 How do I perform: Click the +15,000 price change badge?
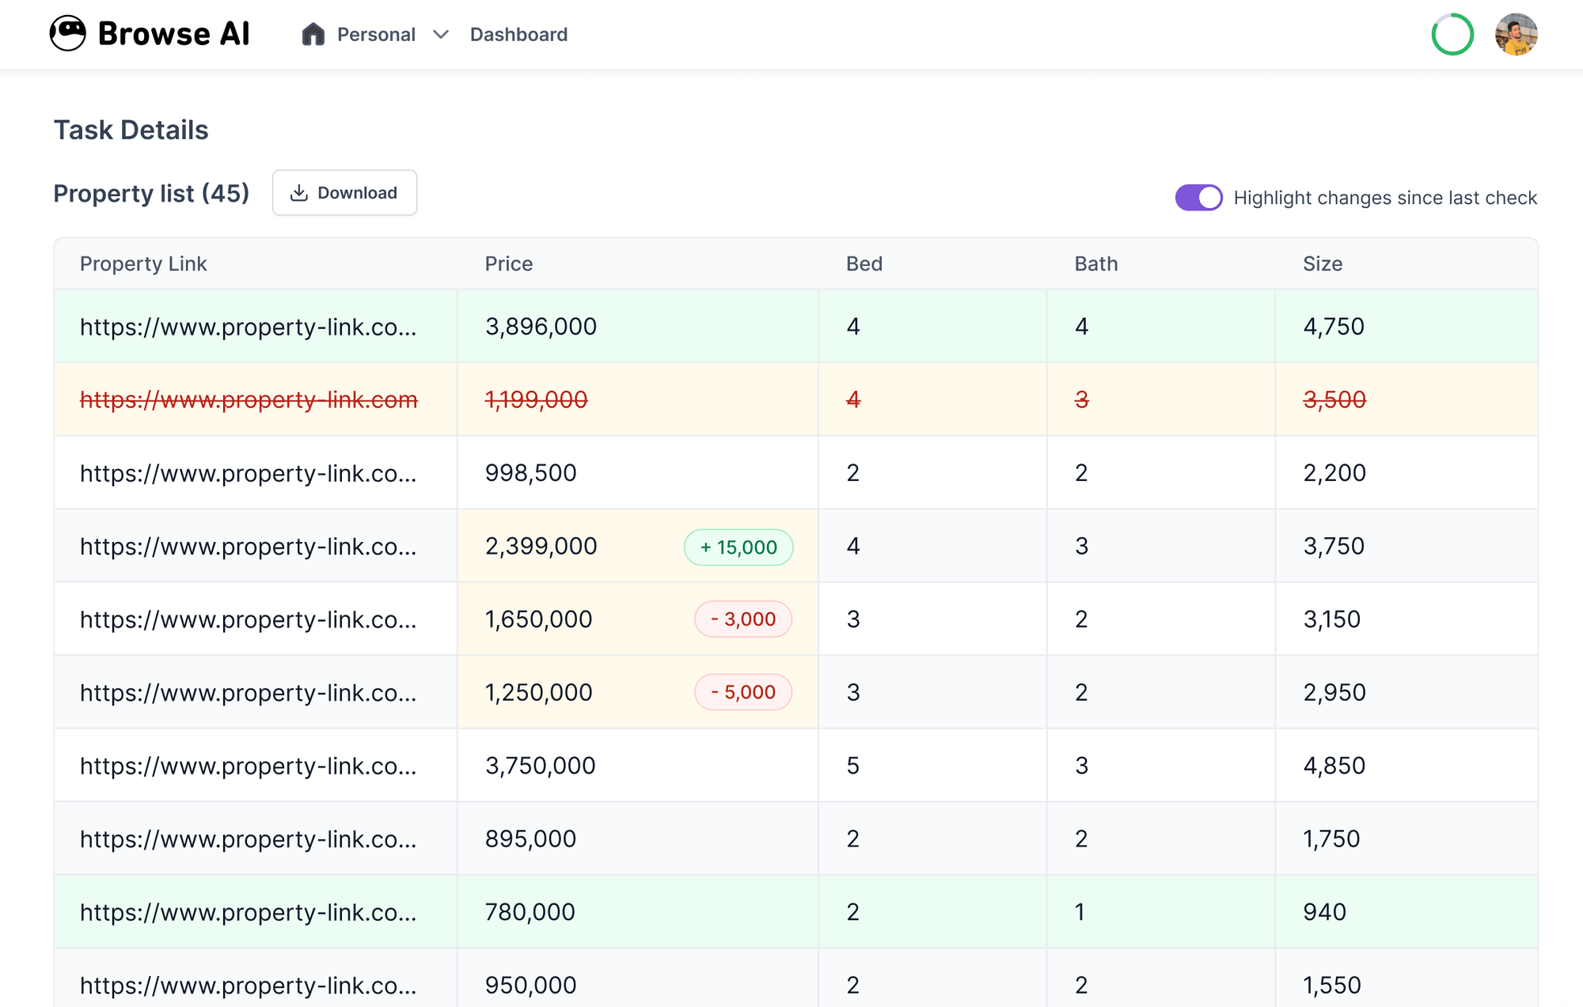click(x=738, y=547)
